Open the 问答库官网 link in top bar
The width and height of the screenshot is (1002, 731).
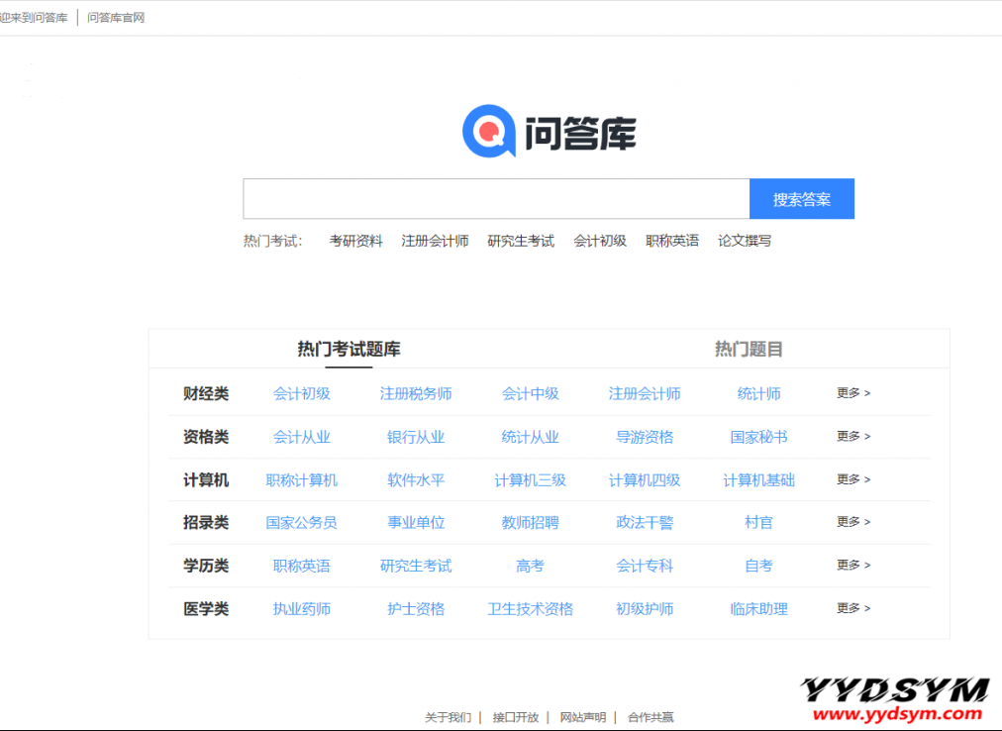pos(116,18)
